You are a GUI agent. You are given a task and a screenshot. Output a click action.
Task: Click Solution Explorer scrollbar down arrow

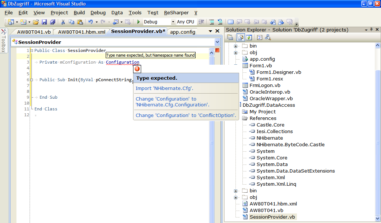pyautogui.click(x=377, y=218)
